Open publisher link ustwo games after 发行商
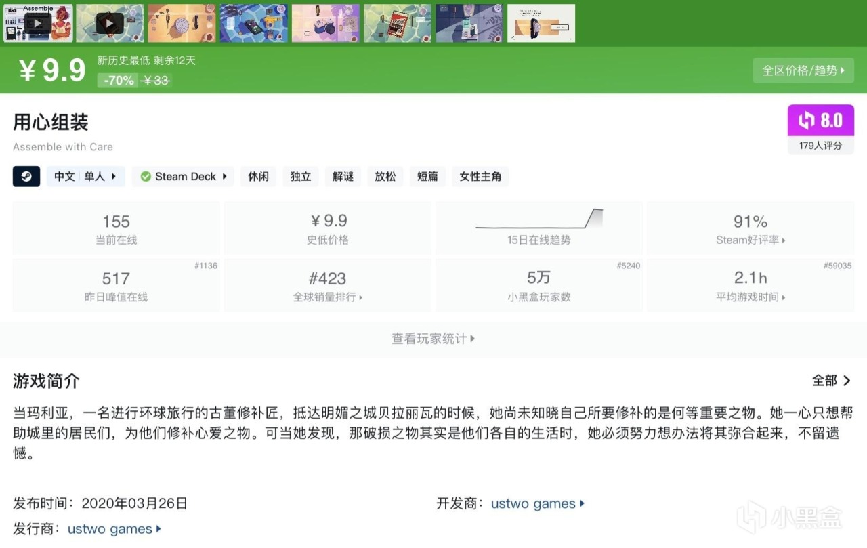Image resolution: width=867 pixels, height=548 pixels. point(114,529)
